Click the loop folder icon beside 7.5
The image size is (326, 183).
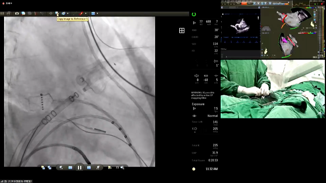tap(109, 167)
